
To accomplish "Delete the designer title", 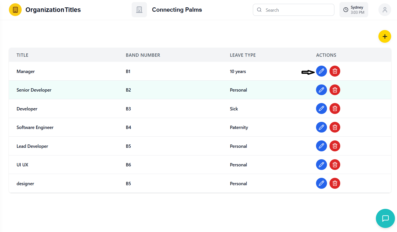I will [335, 183].
